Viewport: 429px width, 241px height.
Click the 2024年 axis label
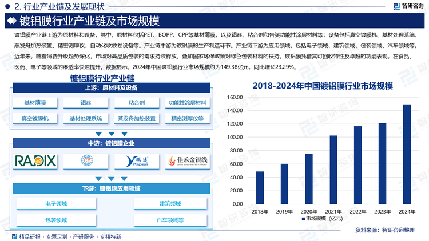407,212
